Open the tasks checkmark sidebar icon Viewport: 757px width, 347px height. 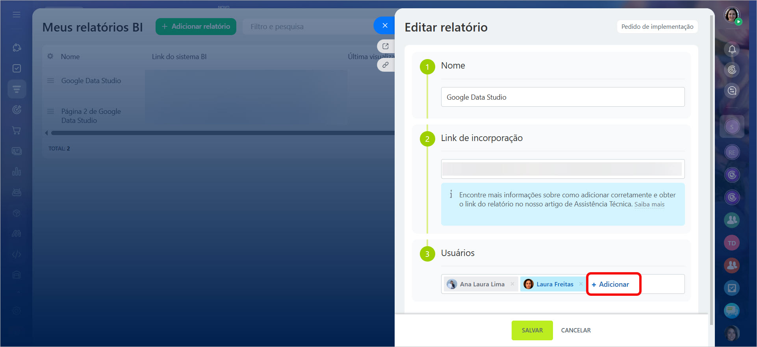[17, 69]
